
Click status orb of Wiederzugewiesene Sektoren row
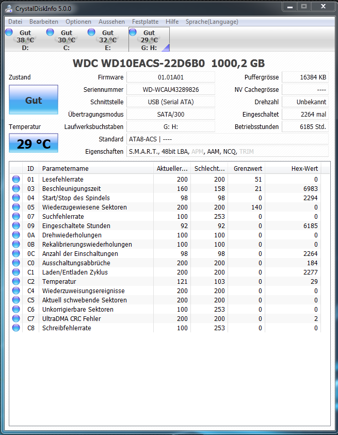16,207
